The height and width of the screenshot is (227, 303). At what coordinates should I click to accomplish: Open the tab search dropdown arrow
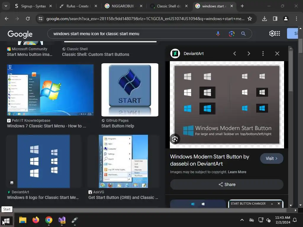point(6,6)
